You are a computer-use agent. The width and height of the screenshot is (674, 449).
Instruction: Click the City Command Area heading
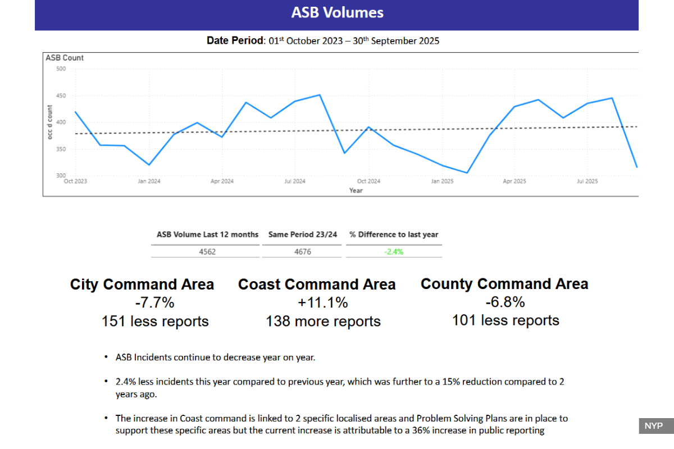[142, 285]
